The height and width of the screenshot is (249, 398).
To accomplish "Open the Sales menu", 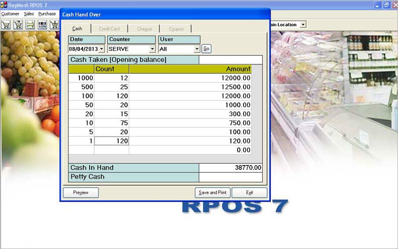I will pos(29,14).
